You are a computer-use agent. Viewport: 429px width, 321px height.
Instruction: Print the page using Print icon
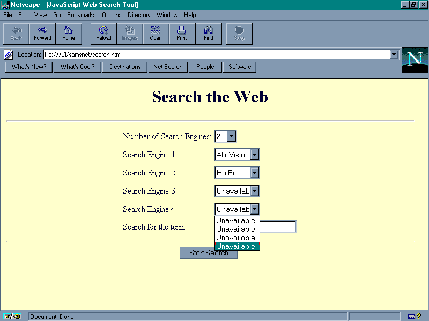tap(182, 33)
